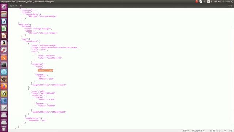Open Ubuntu Software orange bag icon

pos(4,58)
